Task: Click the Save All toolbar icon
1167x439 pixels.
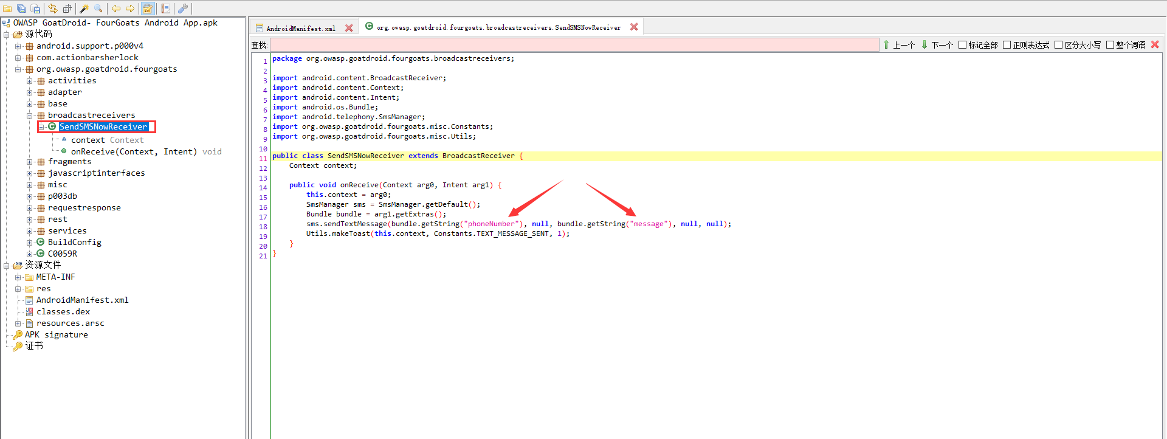Action: (21, 9)
